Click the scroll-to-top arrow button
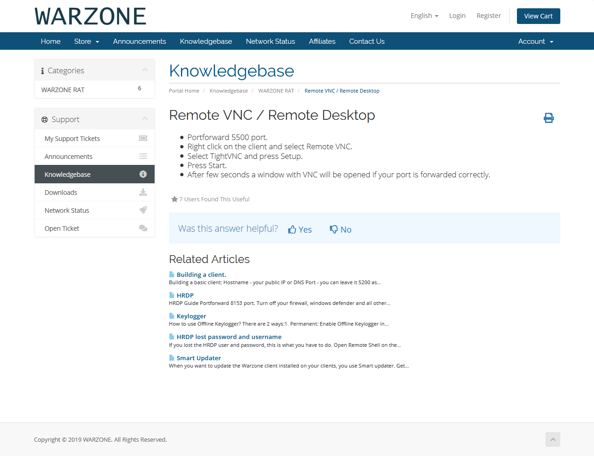 pos(552,439)
